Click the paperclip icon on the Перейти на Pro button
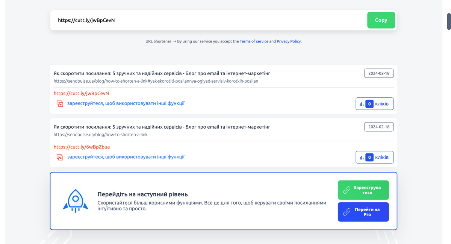 (x=347, y=212)
